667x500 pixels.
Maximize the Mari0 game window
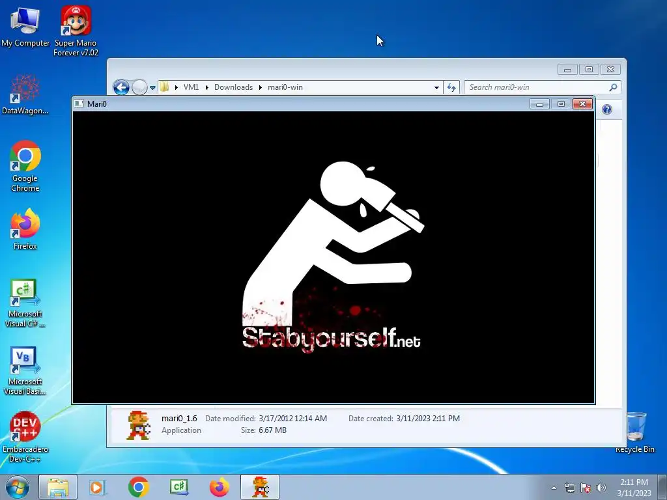click(561, 104)
